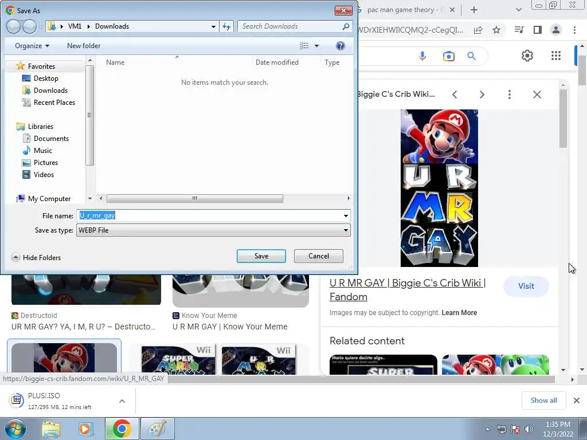
Task: Select Favorites in navigation pane
Action: [41, 66]
